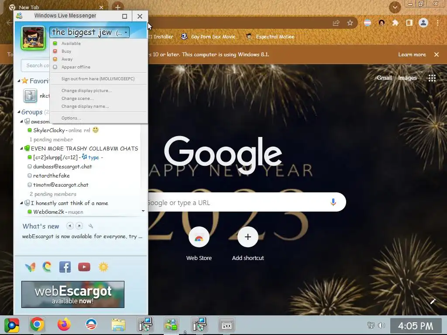This screenshot has width=447, height=335.
Task: Click the Messenger profile display picture
Action: [33, 38]
